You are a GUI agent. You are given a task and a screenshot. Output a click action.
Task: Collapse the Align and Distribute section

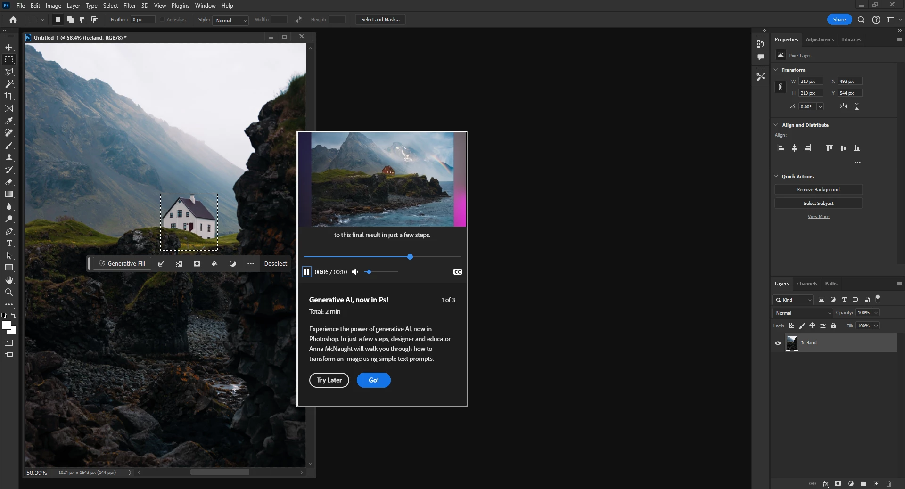tap(776, 125)
